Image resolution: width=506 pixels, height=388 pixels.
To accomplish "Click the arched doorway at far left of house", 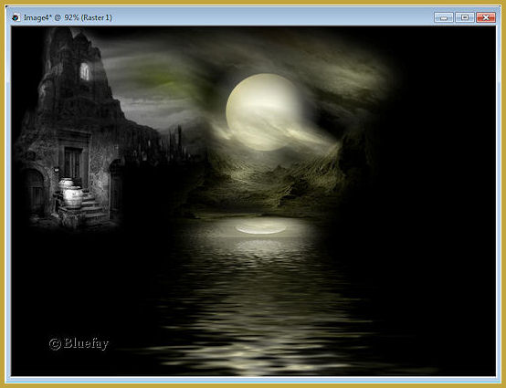I will coord(35,190).
